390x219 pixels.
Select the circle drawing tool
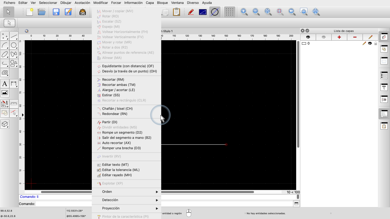(x=14, y=45)
